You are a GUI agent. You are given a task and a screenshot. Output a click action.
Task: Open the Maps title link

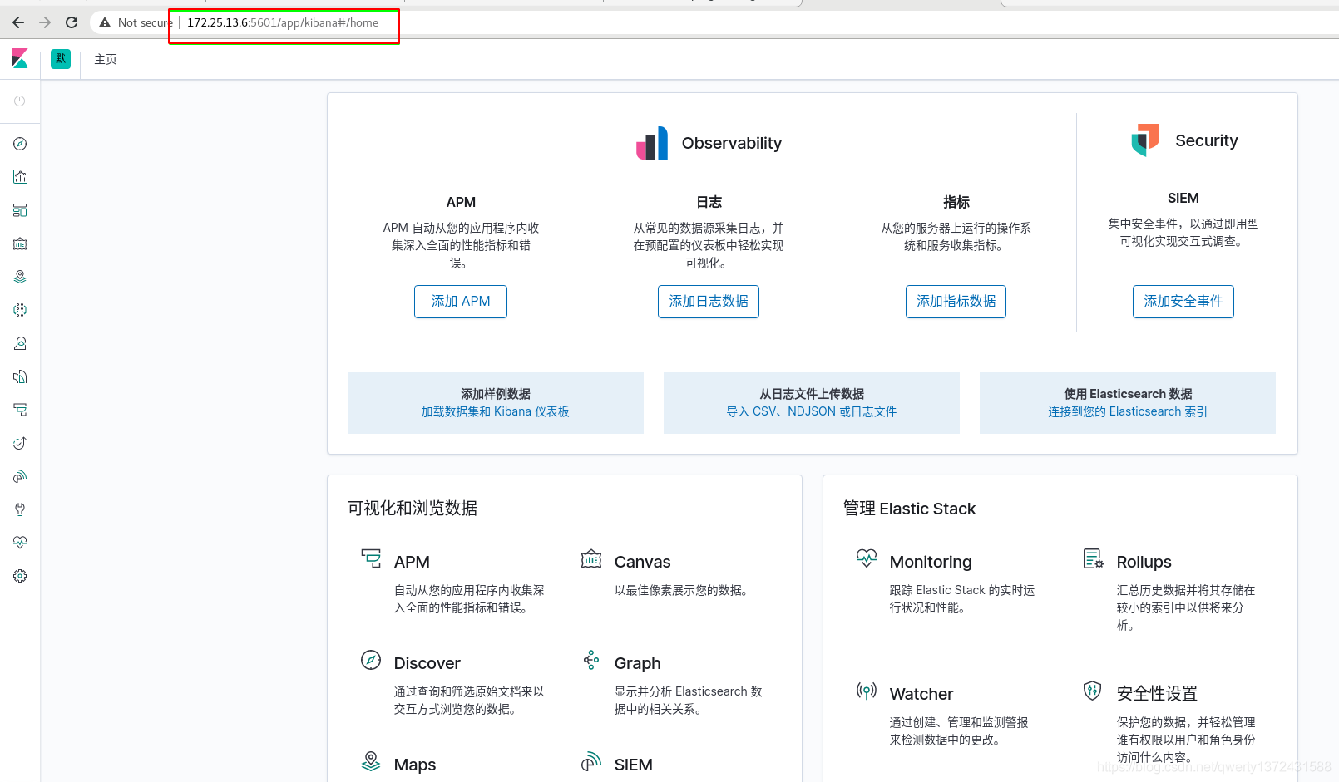coord(414,765)
